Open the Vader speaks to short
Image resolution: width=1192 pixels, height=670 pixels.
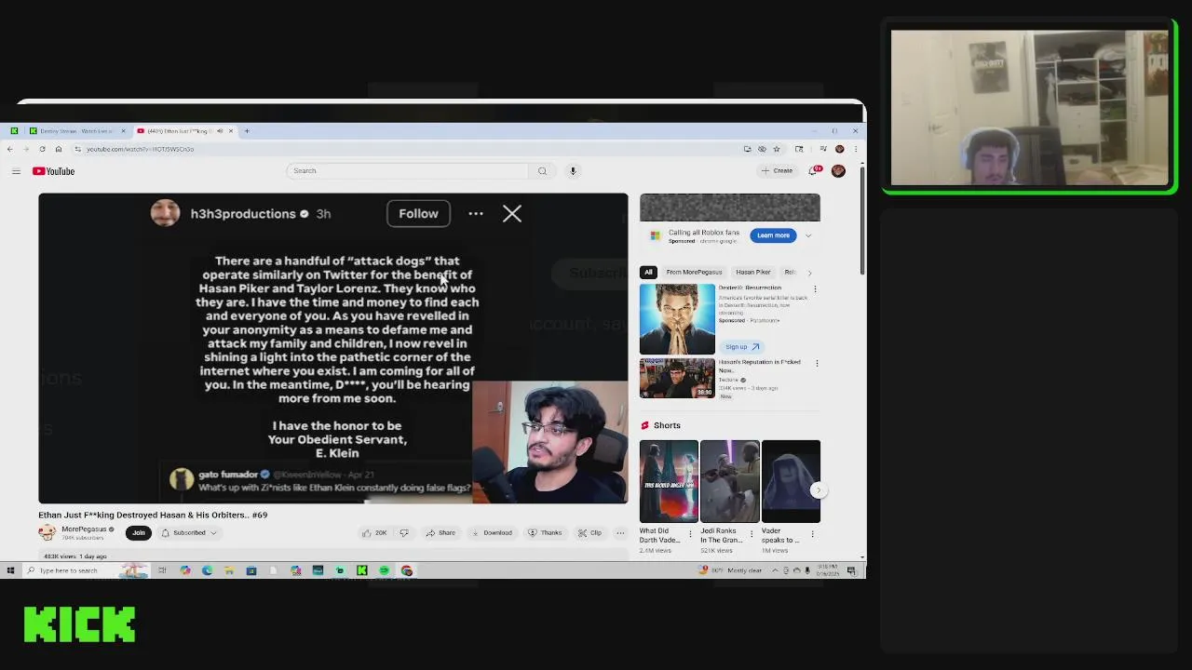791,481
